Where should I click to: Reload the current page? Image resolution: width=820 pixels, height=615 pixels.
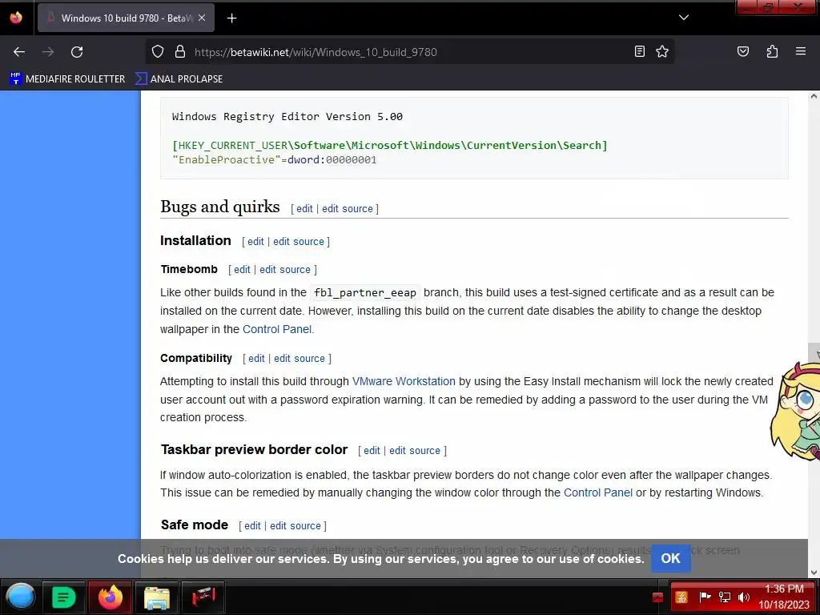point(77,52)
